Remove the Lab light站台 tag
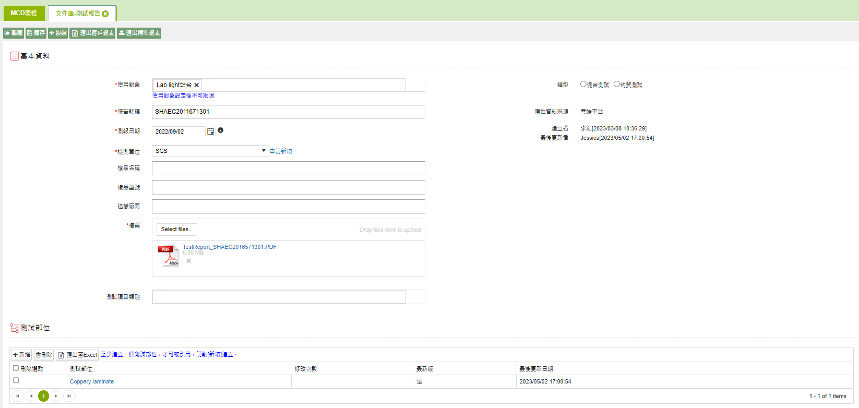 (x=197, y=85)
